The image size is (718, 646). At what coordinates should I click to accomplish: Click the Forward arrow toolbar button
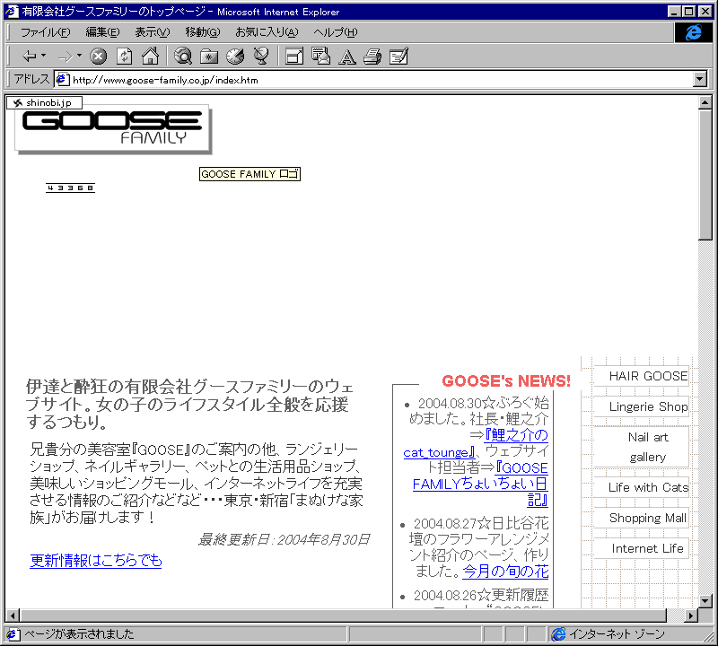pos(66,57)
